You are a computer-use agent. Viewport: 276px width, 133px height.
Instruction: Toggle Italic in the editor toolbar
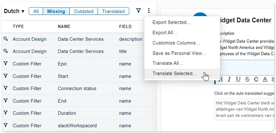[x=229, y=79]
